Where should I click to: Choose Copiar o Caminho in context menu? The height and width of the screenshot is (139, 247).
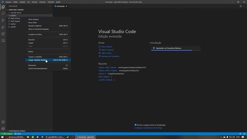point(48,57)
